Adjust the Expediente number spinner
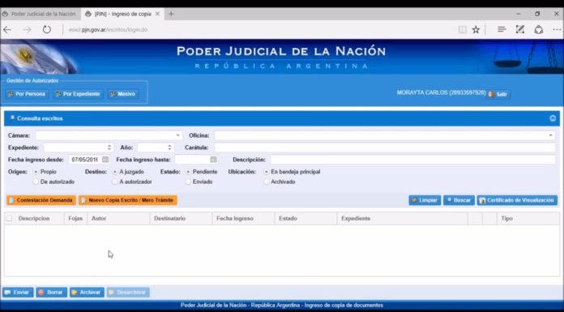Image resolution: width=564 pixels, height=312 pixels. tap(109, 147)
